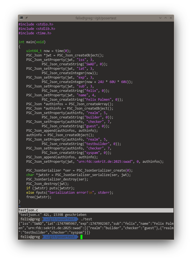This screenshot has height=261, width=192.
Task: Click the "Serialization error!\n" string
Action: [x=71, y=193]
